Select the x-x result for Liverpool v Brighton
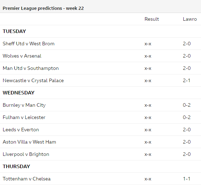The width and height of the screenshot is (201, 185). [x=148, y=154]
